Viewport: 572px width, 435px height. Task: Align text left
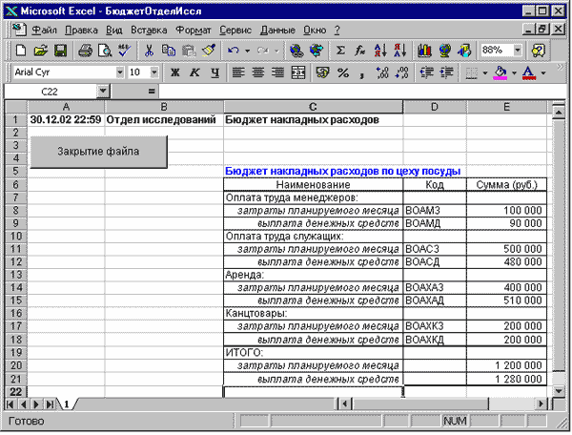[x=238, y=72]
